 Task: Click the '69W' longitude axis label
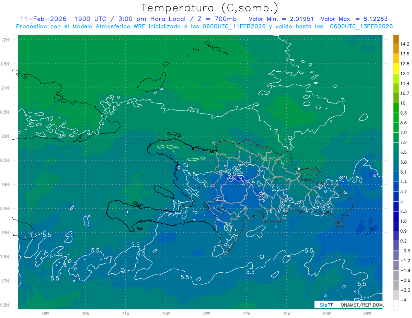tap(327, 313)
